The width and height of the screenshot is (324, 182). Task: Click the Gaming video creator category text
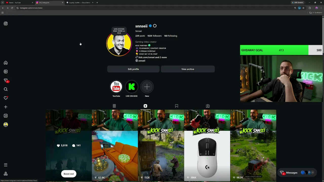pos(146,42)
